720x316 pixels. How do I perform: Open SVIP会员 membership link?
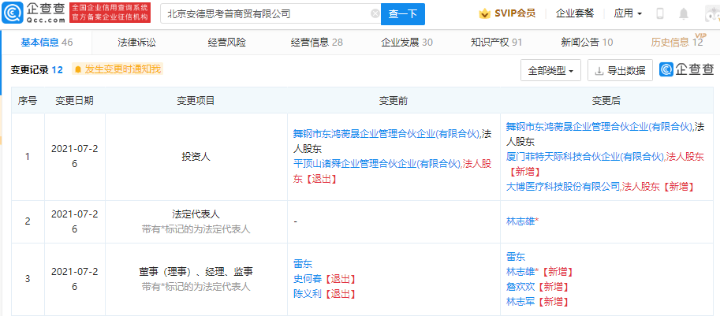(x=515, y=13)
